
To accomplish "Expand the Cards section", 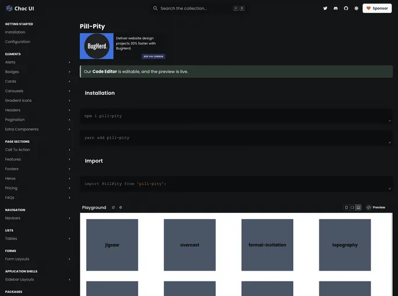I will tap(38, 82).
